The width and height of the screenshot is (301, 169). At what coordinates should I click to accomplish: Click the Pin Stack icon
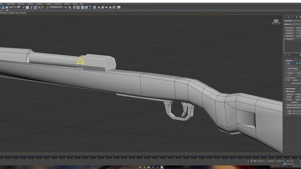285,55
